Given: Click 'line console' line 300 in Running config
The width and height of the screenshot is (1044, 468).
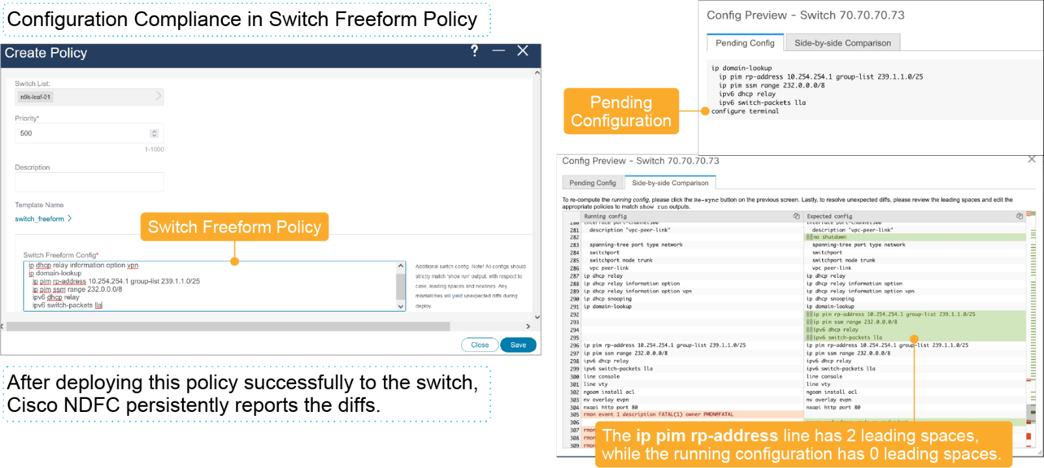Looking at the screenshot, I should [602, 377].
